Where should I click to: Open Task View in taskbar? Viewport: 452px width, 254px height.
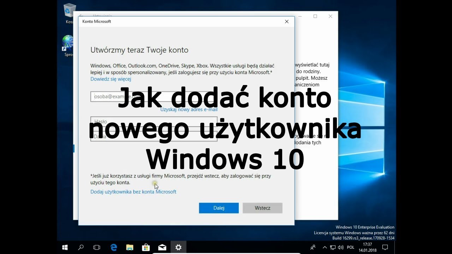coord(97,247)
